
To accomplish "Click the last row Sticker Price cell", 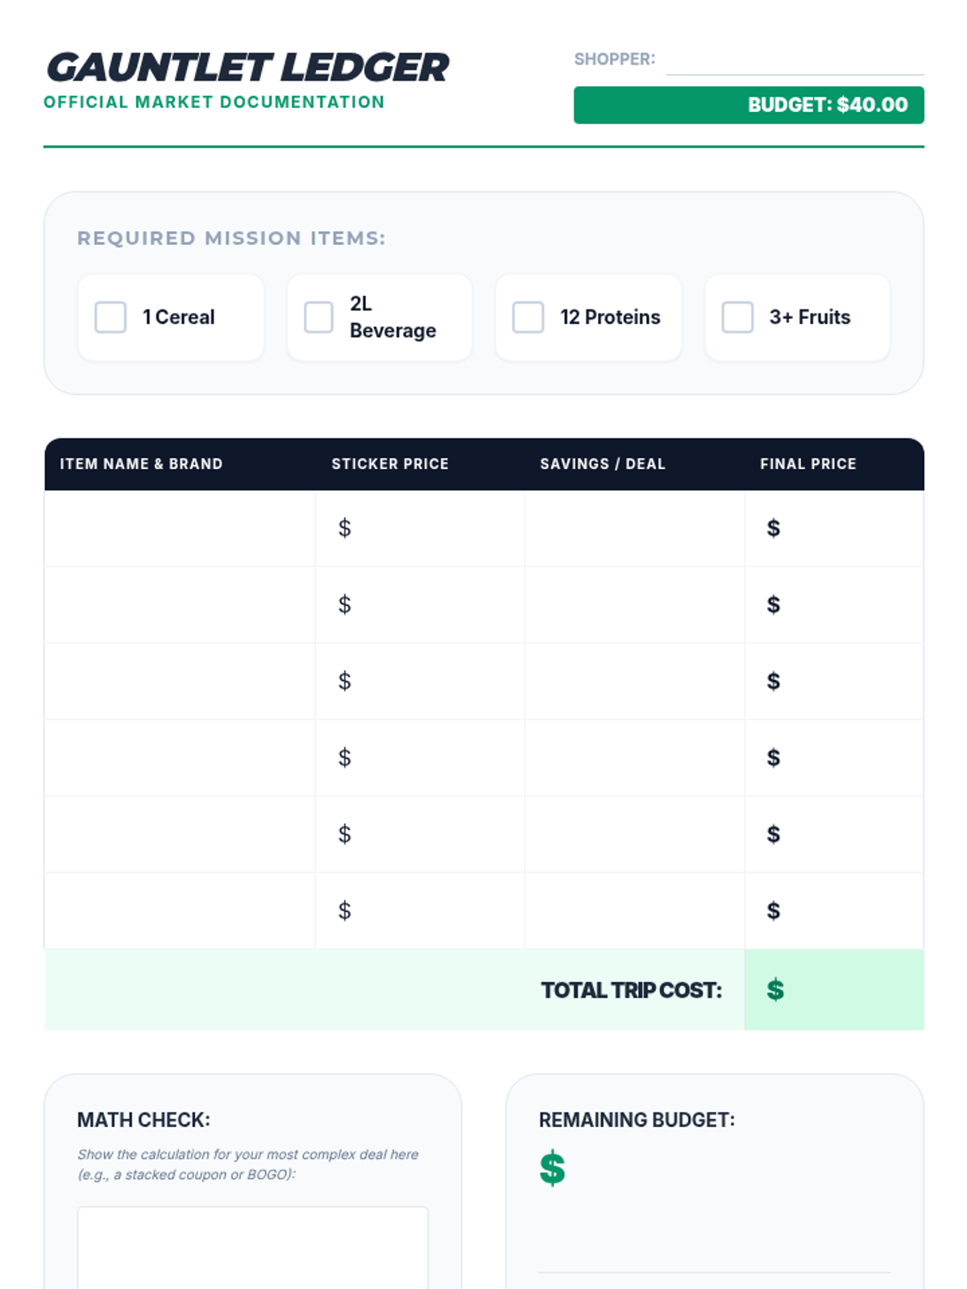I will (420, 911).
